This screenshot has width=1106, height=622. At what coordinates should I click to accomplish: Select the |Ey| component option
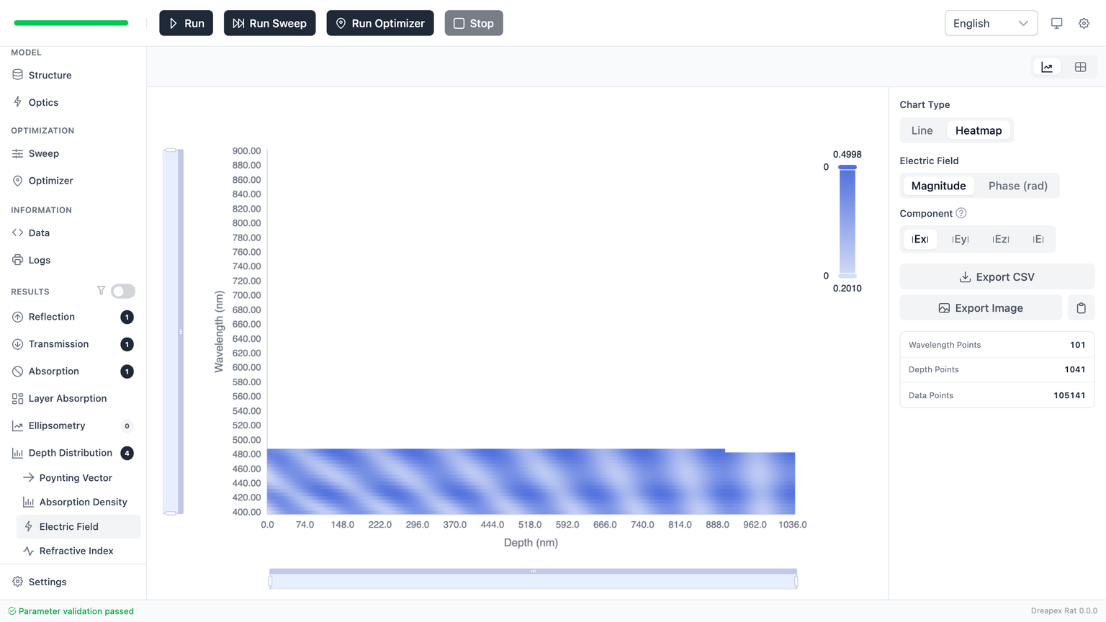tap(960, 239)
